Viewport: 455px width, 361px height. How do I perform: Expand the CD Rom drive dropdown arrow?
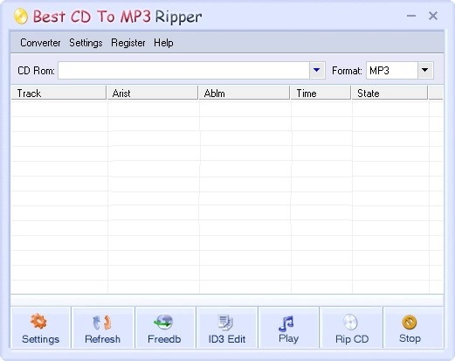click(316, 70)
